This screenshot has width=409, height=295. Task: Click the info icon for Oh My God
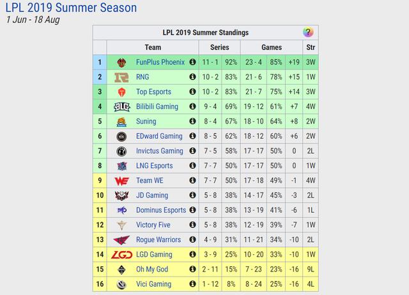192,269
